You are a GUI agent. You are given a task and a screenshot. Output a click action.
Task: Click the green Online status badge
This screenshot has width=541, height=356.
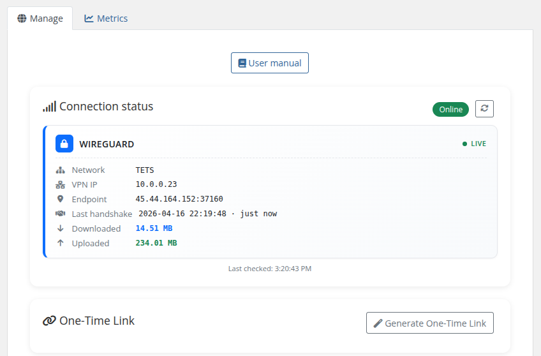pos(450,109)
